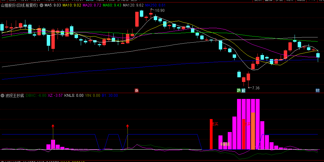Select the yellow MA10: 9.02 label
Viewport: 324px width, 162px height.
71,5
